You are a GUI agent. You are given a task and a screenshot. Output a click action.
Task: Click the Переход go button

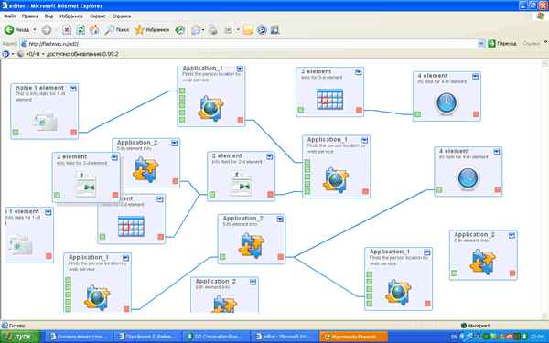502,43
